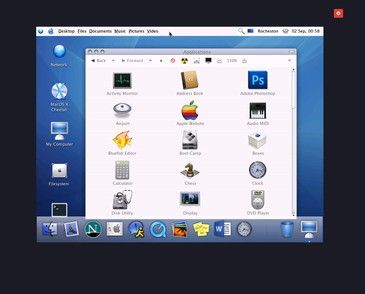Screen dimensions: 365x294
Task: Open the view options dropdown at toolbar right
Action: pyautogui.click(x=289, y=61)
